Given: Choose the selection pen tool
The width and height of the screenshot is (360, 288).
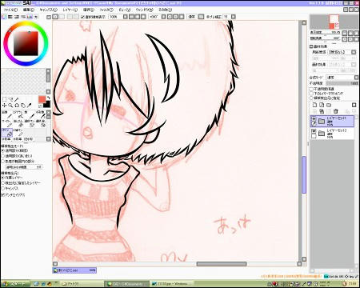Looking at the screenshot, I should coord(30,123).
